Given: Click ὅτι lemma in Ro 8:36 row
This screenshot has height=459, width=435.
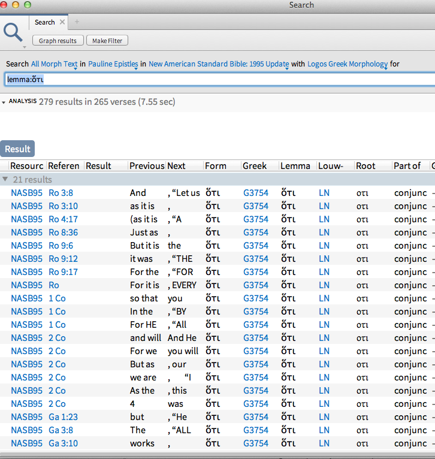Looking at the screenshot, I should click(x=288, y=232).
